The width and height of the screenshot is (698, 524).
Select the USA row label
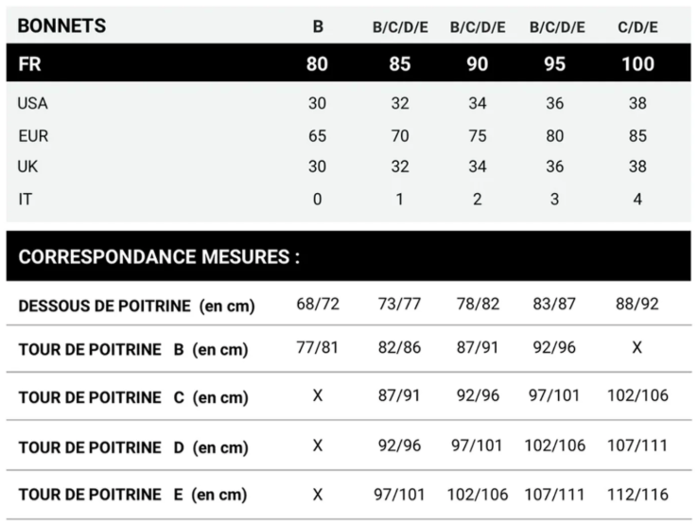point(33,104)
